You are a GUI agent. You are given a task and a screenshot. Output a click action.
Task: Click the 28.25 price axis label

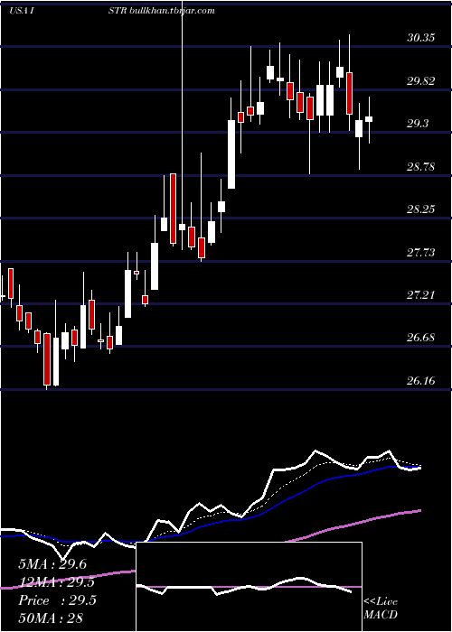(x=421, y=209)
